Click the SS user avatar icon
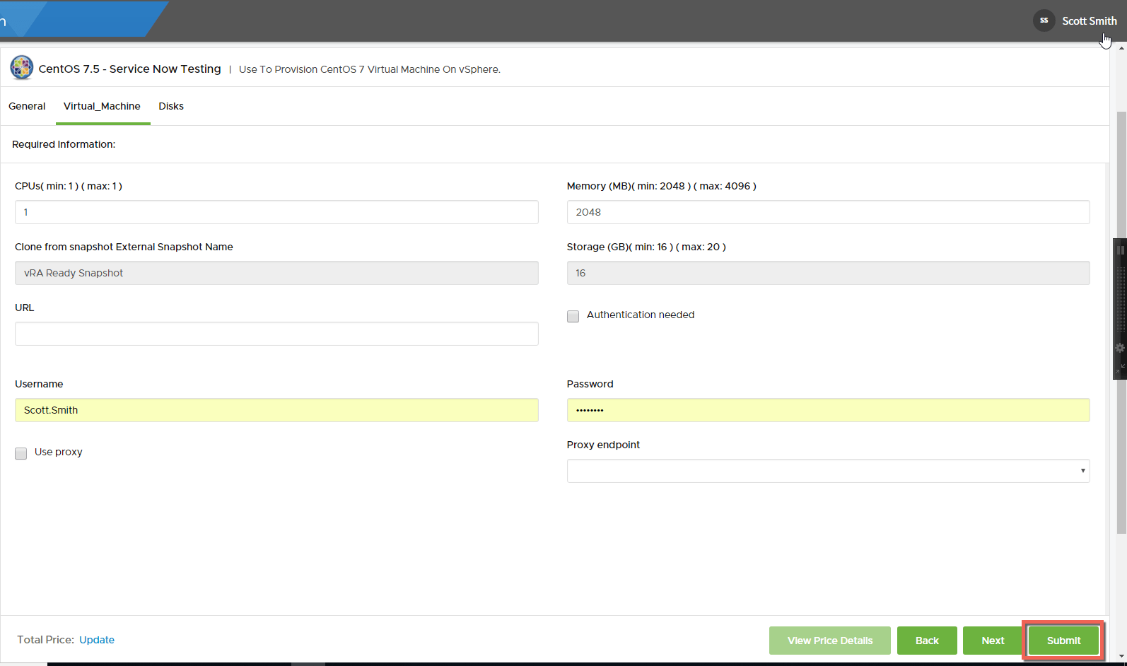Screen dimensions: 1127x666 pyautogui.click(x=1044, y=21)
